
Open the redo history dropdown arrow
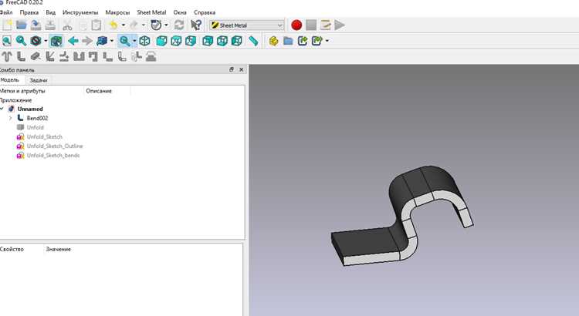coord(144,25)
